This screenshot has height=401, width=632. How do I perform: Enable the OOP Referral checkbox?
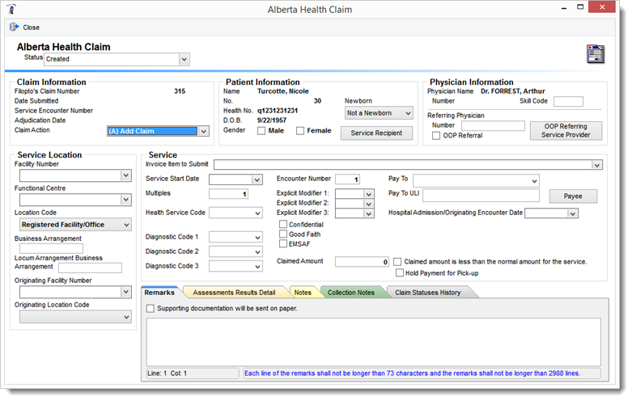pos(436,136)
